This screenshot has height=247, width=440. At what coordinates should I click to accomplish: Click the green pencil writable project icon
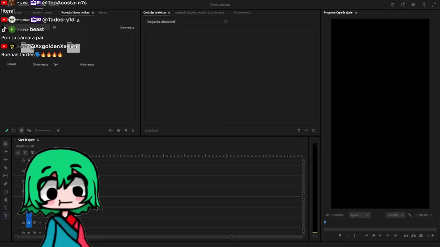click(x=7, y=130)
